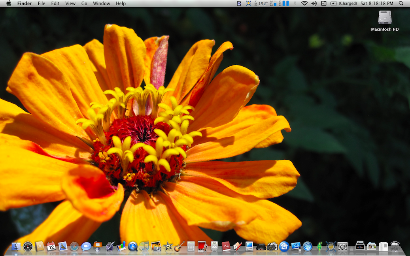The width and height of the screenshot is (410, 256).
Task: Launch Pages ink pen icon
Action: (x=110, y=247)
